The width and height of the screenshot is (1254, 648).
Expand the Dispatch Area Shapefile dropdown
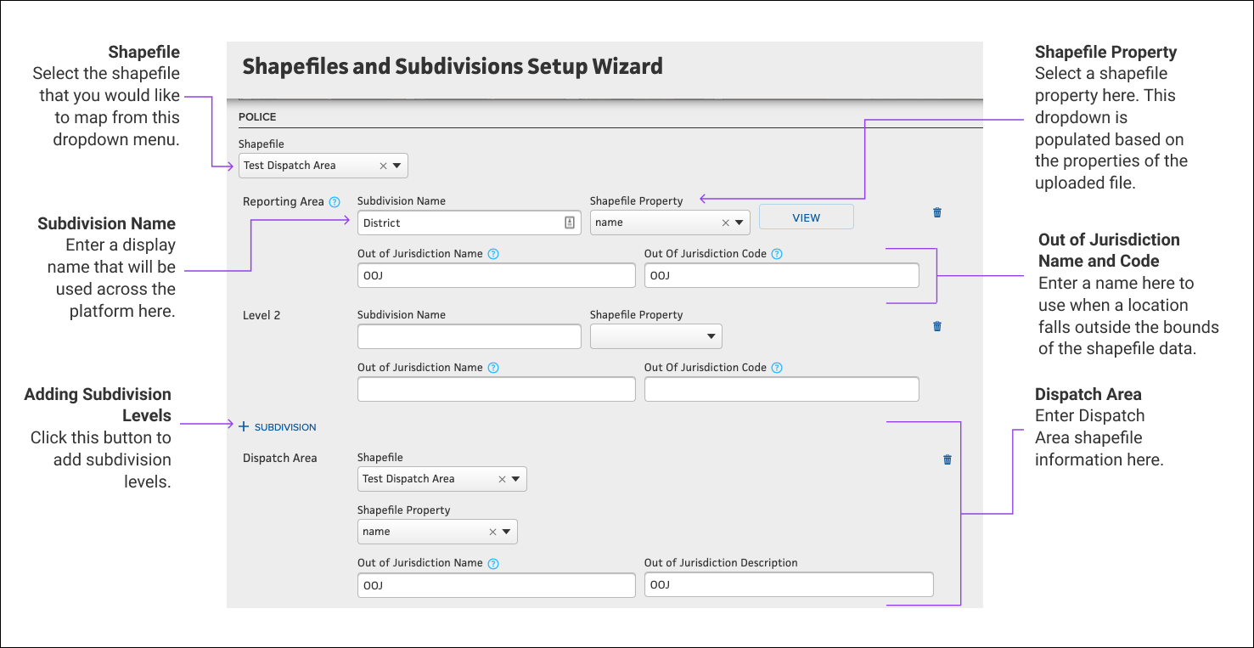[515, 479]
